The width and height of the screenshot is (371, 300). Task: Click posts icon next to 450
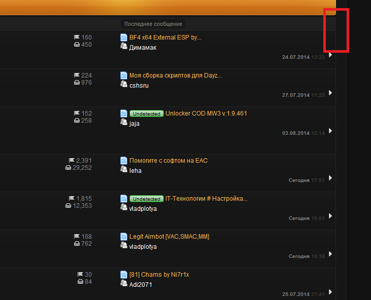coord(77,45)
